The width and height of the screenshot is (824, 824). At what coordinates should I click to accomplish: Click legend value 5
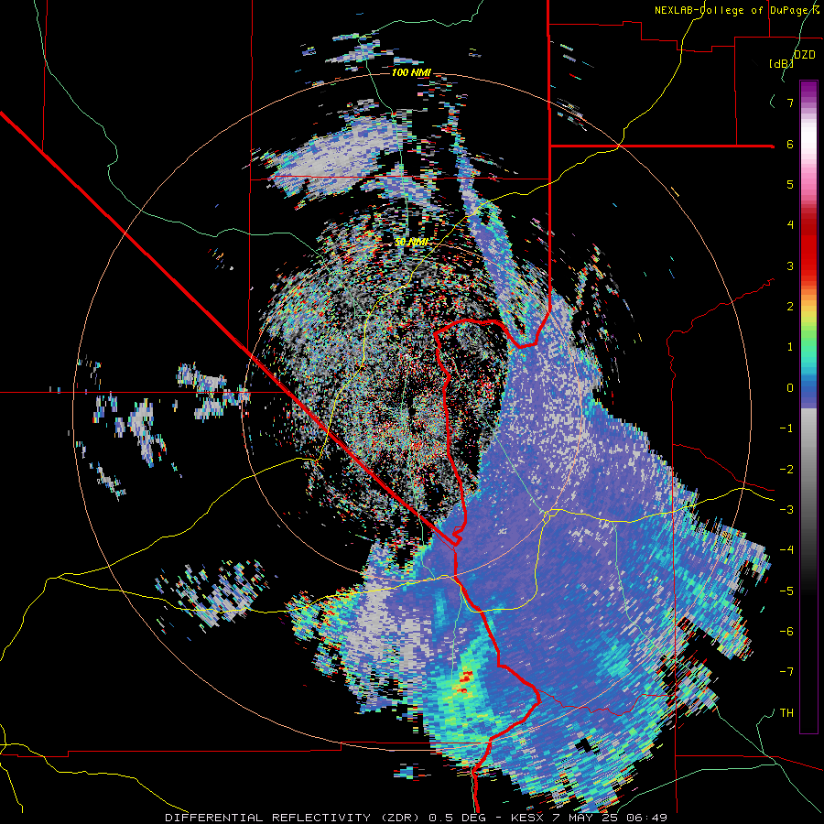pyautogui.click(x=790, y=184)
